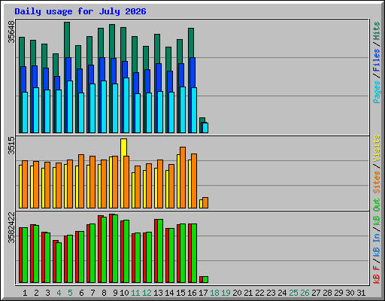385x301 pixels.
Task: Click the red kB F bar for day 9
Action: tap(111, 248)
